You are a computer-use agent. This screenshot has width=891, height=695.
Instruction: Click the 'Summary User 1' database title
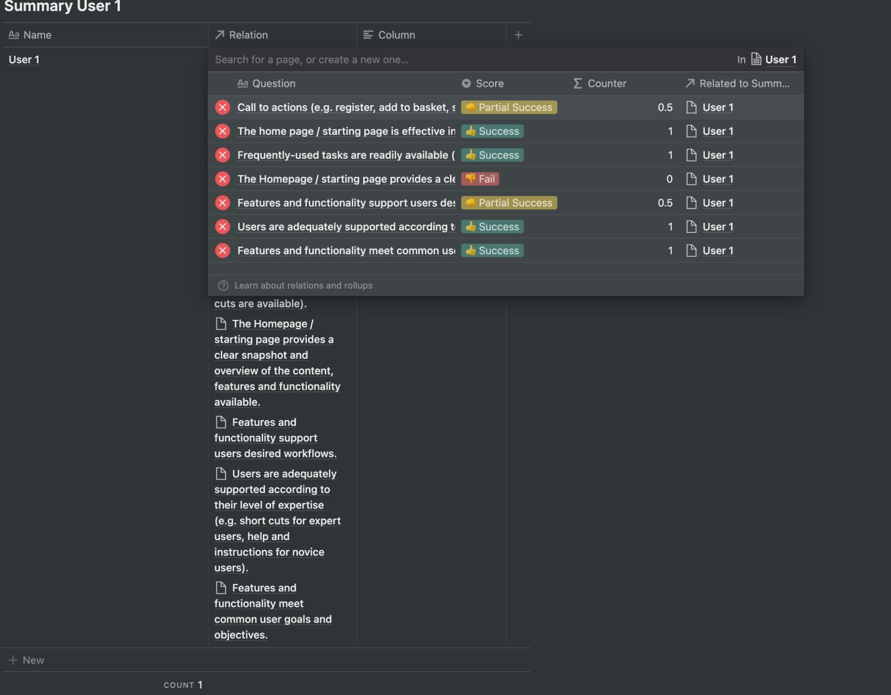pos(62,7)
